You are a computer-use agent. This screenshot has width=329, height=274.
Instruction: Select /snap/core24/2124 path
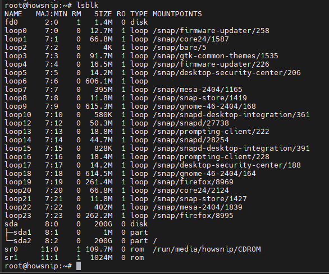190,190
